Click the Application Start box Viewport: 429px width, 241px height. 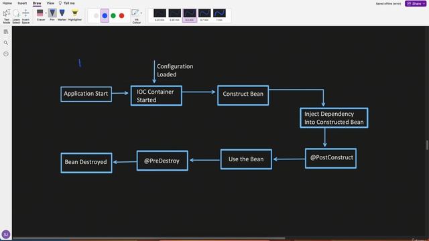coord(86,94)
